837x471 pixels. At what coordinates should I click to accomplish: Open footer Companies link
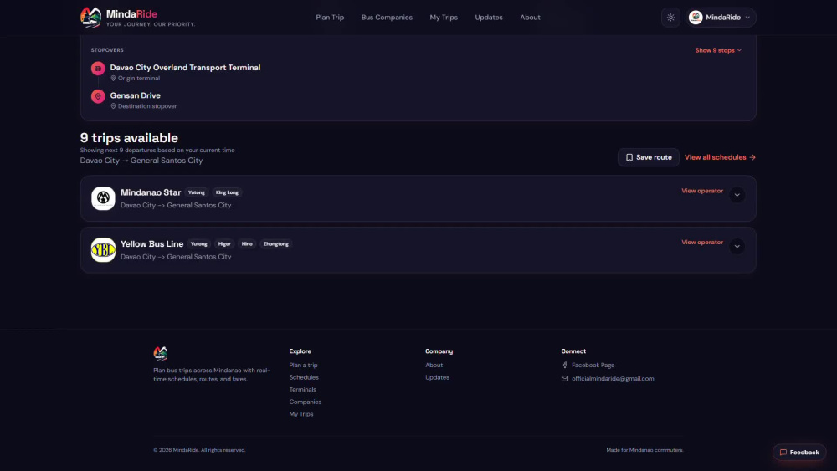[x=306, y=402]
